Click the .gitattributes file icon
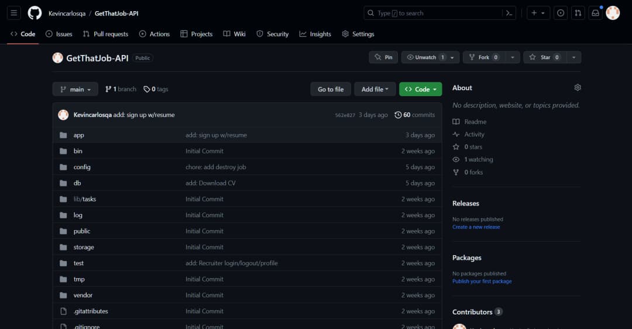Viewport: 632px width, 329px height. 63,311
